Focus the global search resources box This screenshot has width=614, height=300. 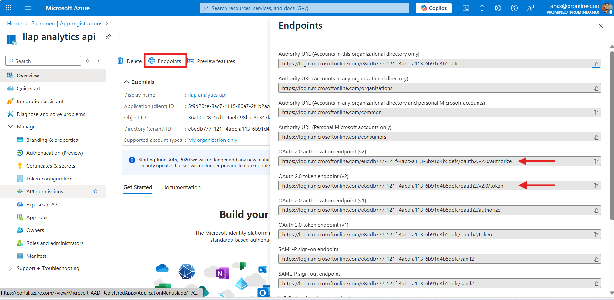[x=305, y=8]
